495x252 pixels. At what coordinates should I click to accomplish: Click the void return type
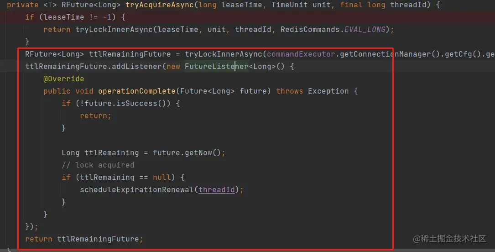point(84,91)
